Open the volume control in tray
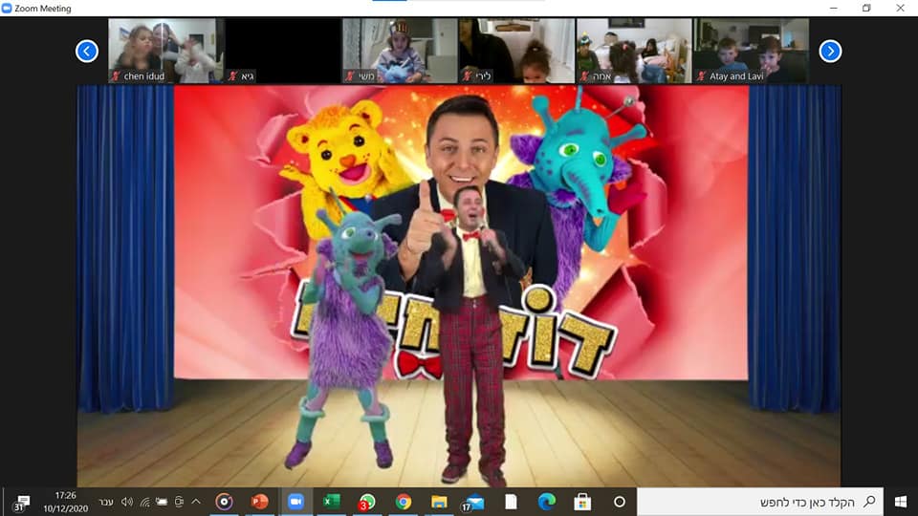The height and width of the screenshot is (516, 918). 127,502
